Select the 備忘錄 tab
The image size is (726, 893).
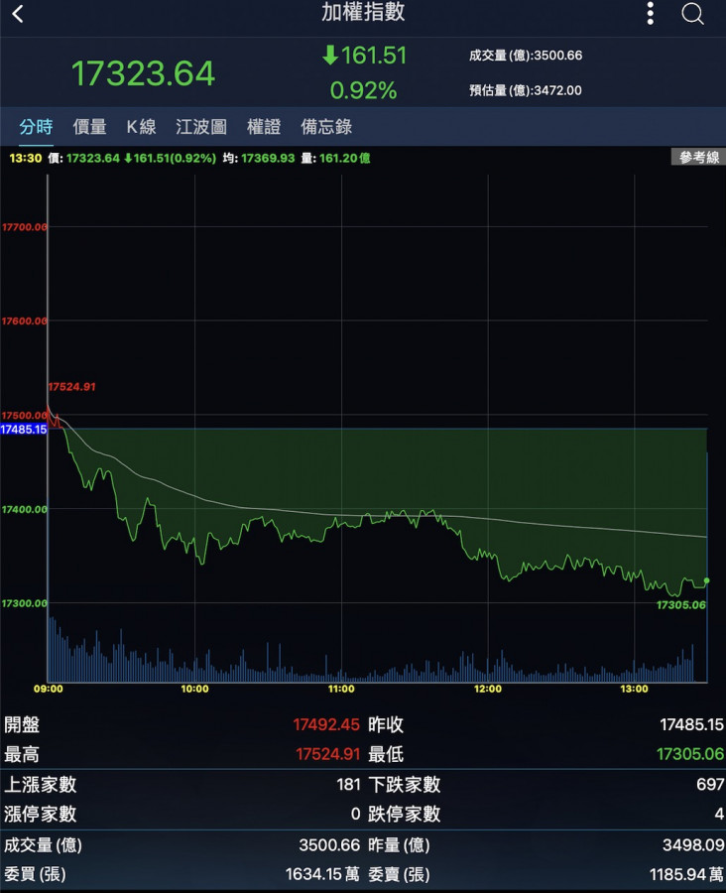(x=326, y=126)
